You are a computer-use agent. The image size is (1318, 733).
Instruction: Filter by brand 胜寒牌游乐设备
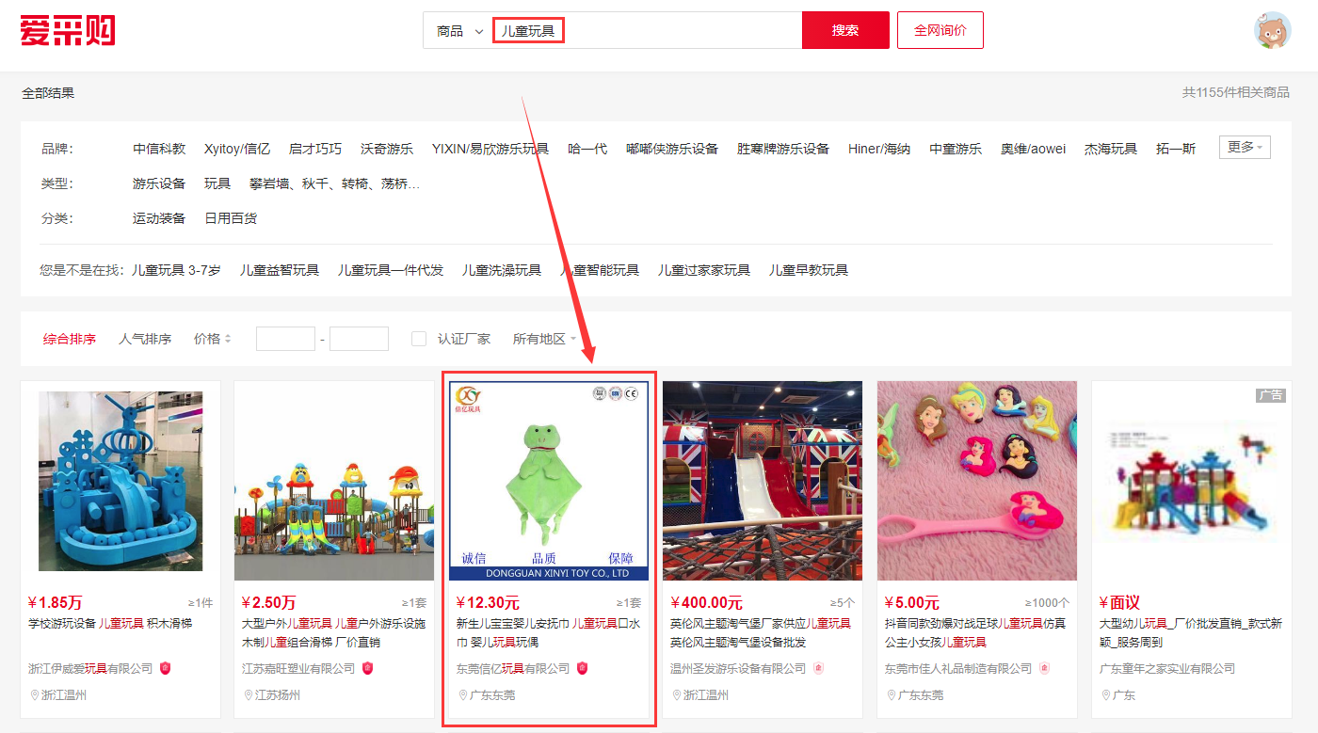[783, 149]
